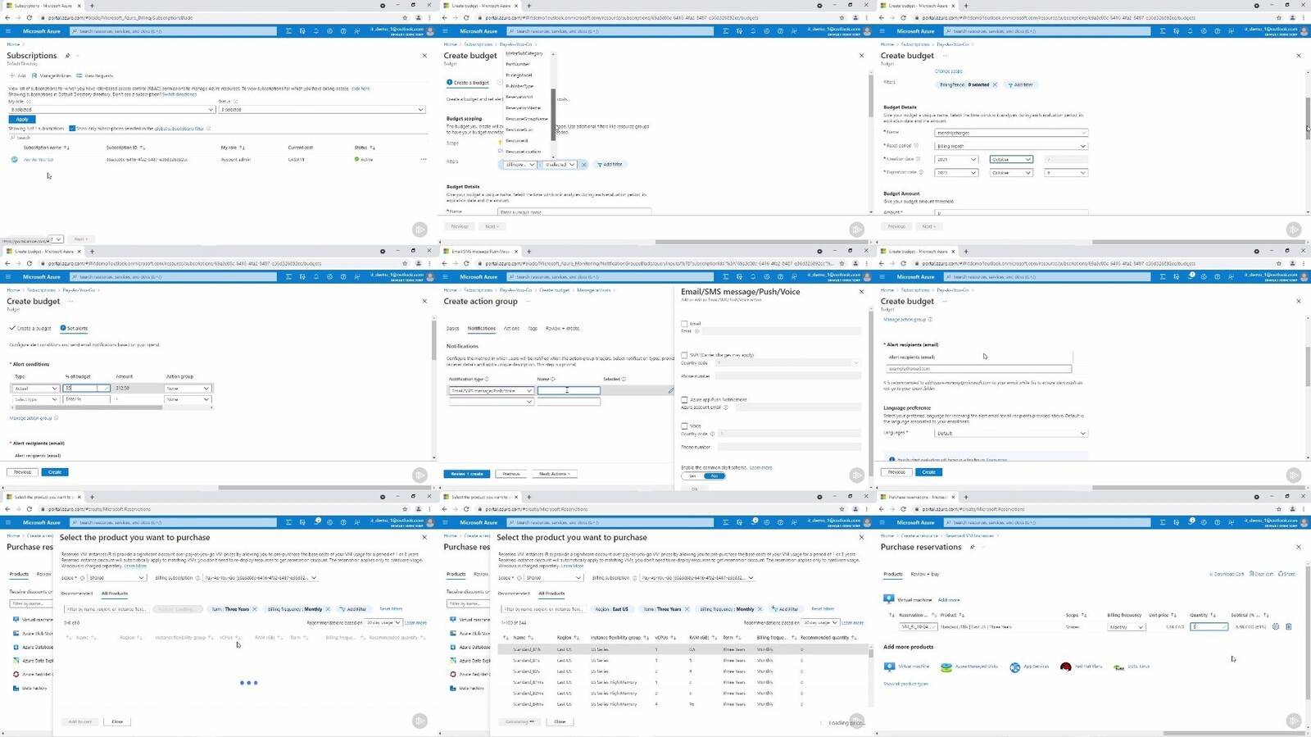Open the notifications bell in the Subscriptions window
Screen dimensions: 1311x737
[x=316, y=31]
